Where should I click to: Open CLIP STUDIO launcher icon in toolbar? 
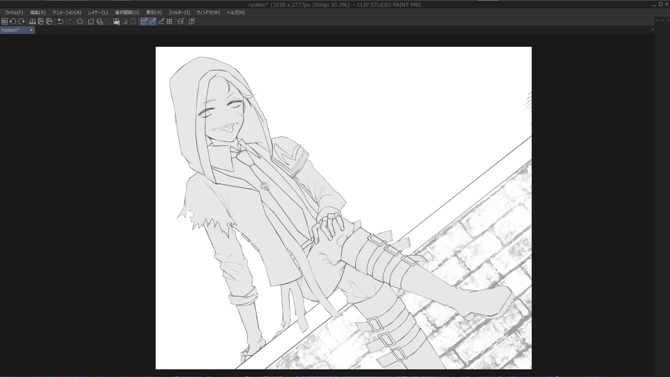(4, 22)
